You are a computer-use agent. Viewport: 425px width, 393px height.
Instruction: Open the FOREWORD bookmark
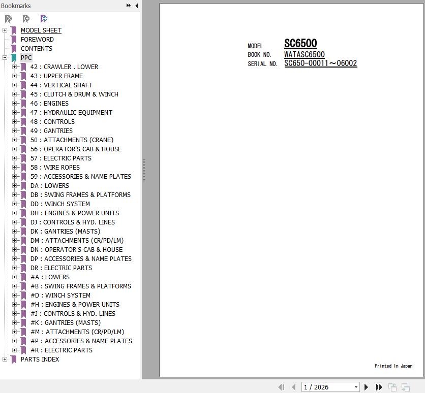(37, 40)
